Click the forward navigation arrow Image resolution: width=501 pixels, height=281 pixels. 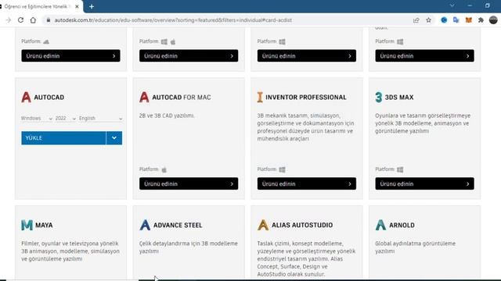(9, 20)
